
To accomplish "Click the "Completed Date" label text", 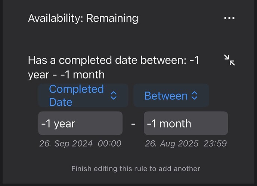I will point(76,96).
